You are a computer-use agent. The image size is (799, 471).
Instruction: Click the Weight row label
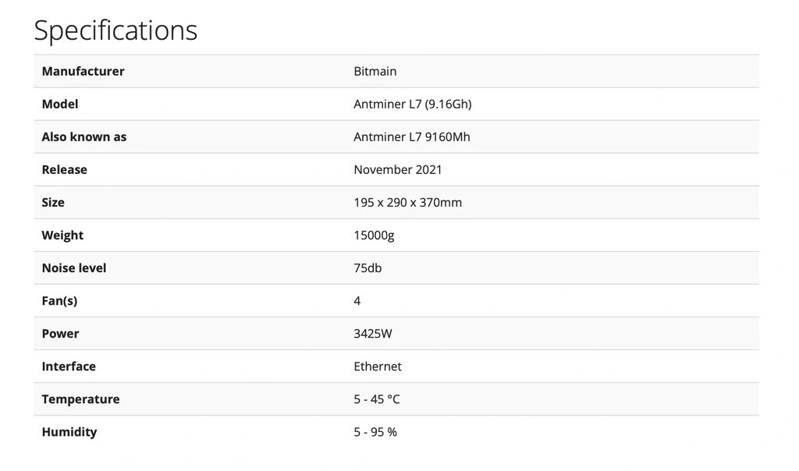(x=62, y=235)
